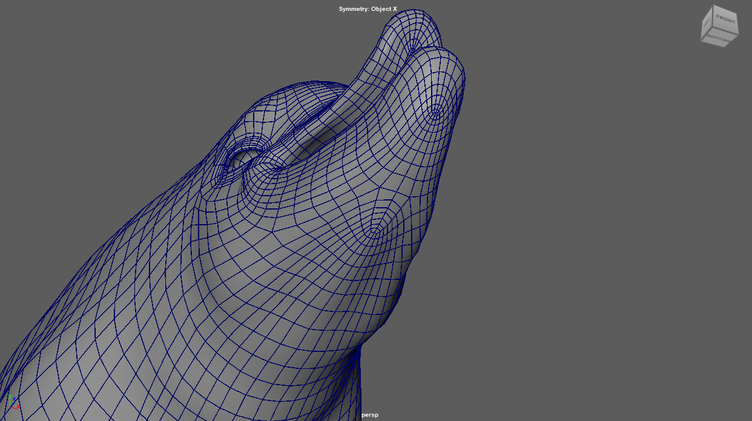Click the 'Symmetry: Object X' viewport label
The image size is (752, 421).
click(368, 9)
